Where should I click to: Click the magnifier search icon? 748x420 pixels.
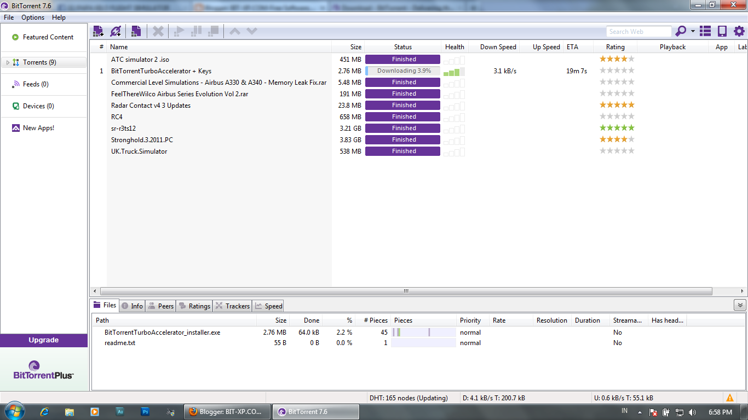(681, 31)
